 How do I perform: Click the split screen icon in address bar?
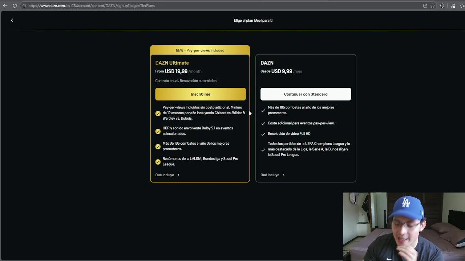425,6
